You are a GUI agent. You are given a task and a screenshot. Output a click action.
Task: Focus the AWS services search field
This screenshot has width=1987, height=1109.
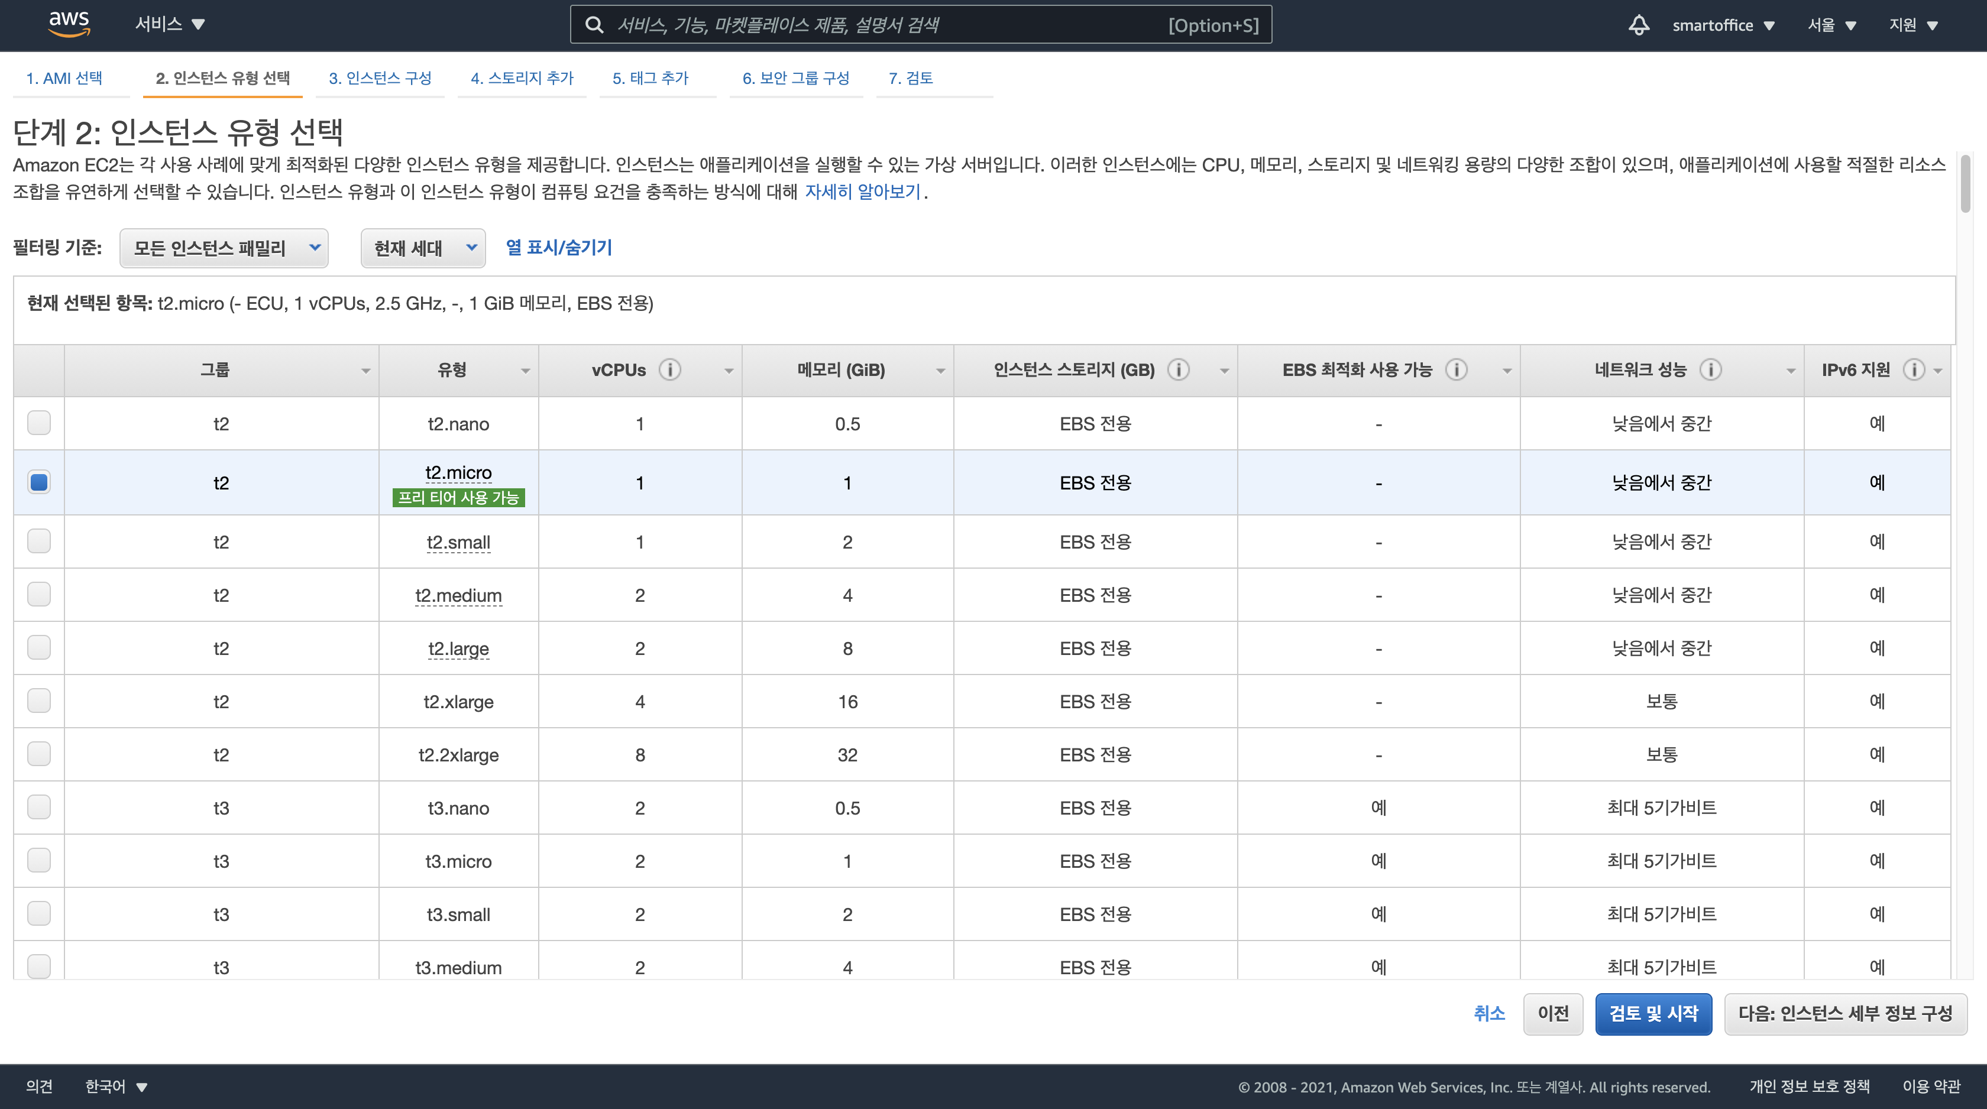click(x=887, y=25)
